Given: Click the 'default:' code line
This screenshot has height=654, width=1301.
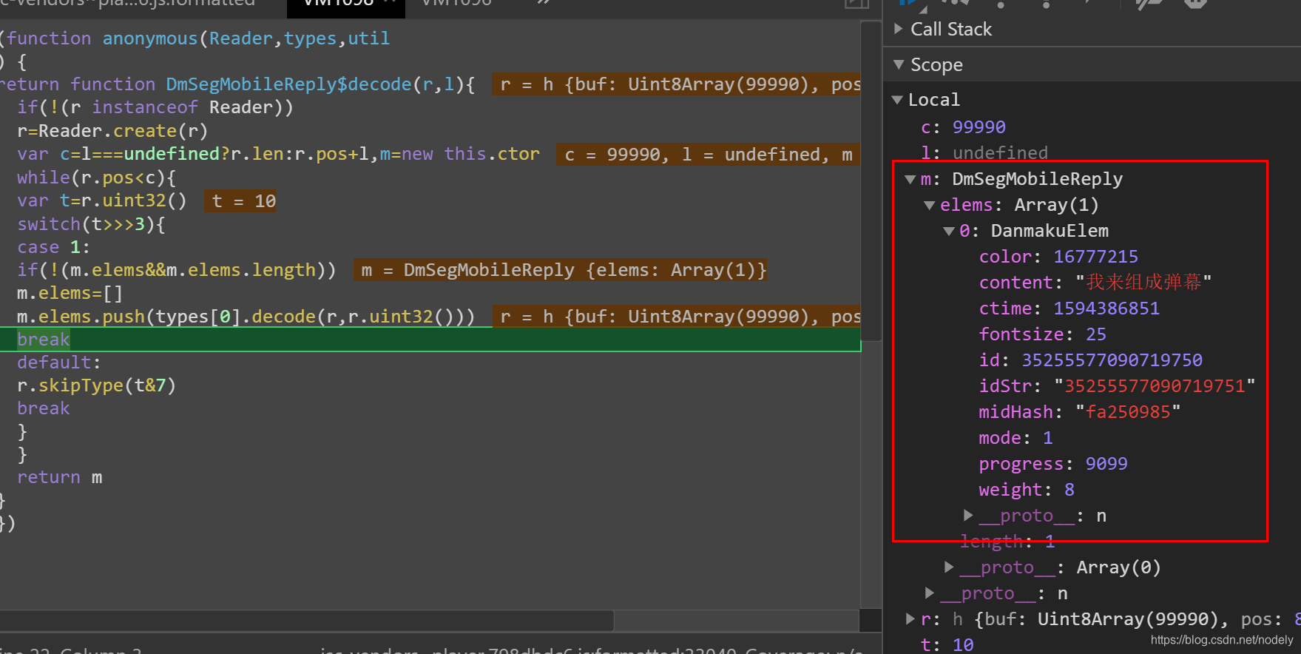Looking at the screenshot, I should (x=59, y=363).
